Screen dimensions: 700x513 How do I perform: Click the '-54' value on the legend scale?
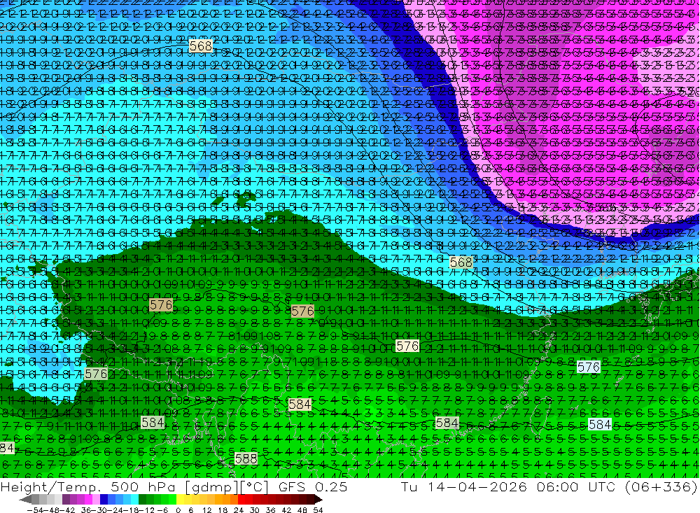pyautogui.click(x=35, y=510)
